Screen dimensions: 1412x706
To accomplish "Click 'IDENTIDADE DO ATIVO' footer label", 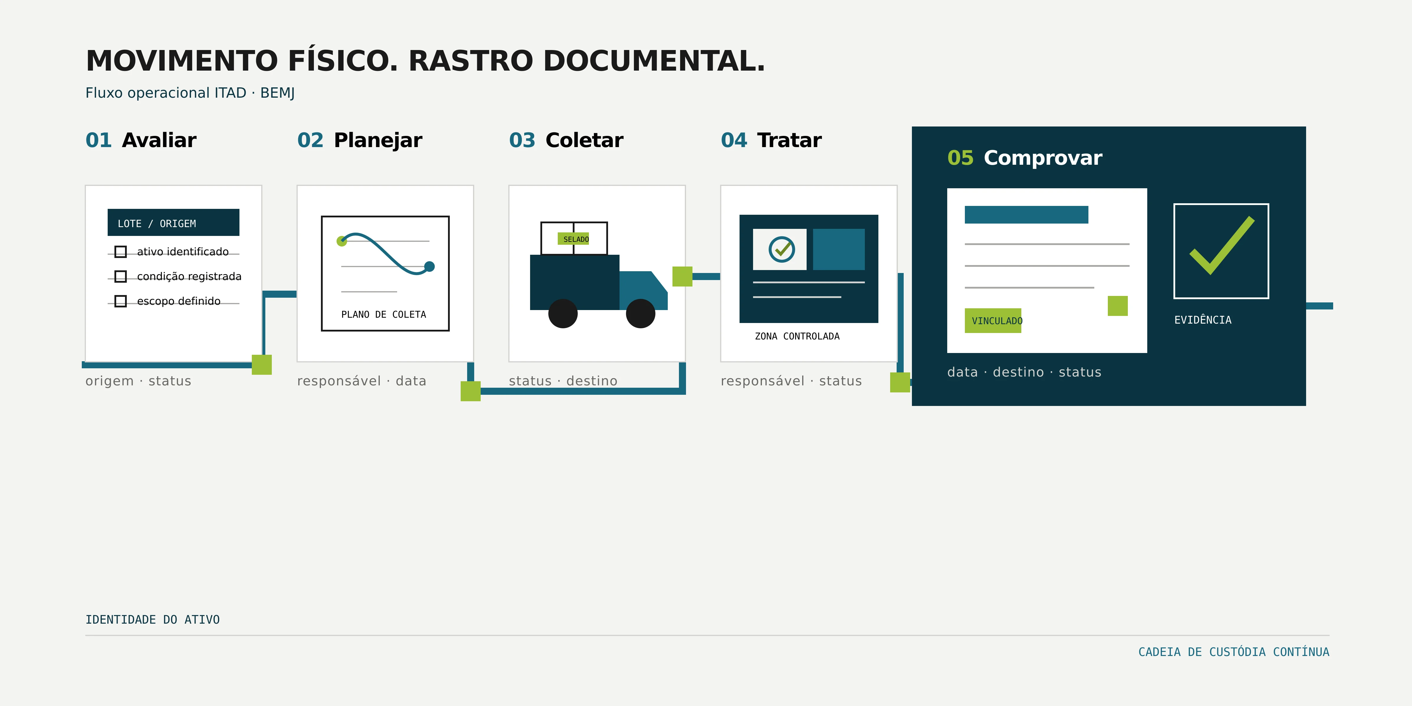I will coord(152,620).
